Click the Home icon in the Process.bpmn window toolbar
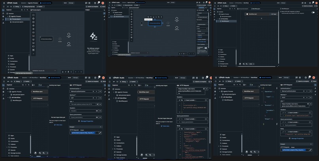319x161 pixels. [x=4, y=6]
